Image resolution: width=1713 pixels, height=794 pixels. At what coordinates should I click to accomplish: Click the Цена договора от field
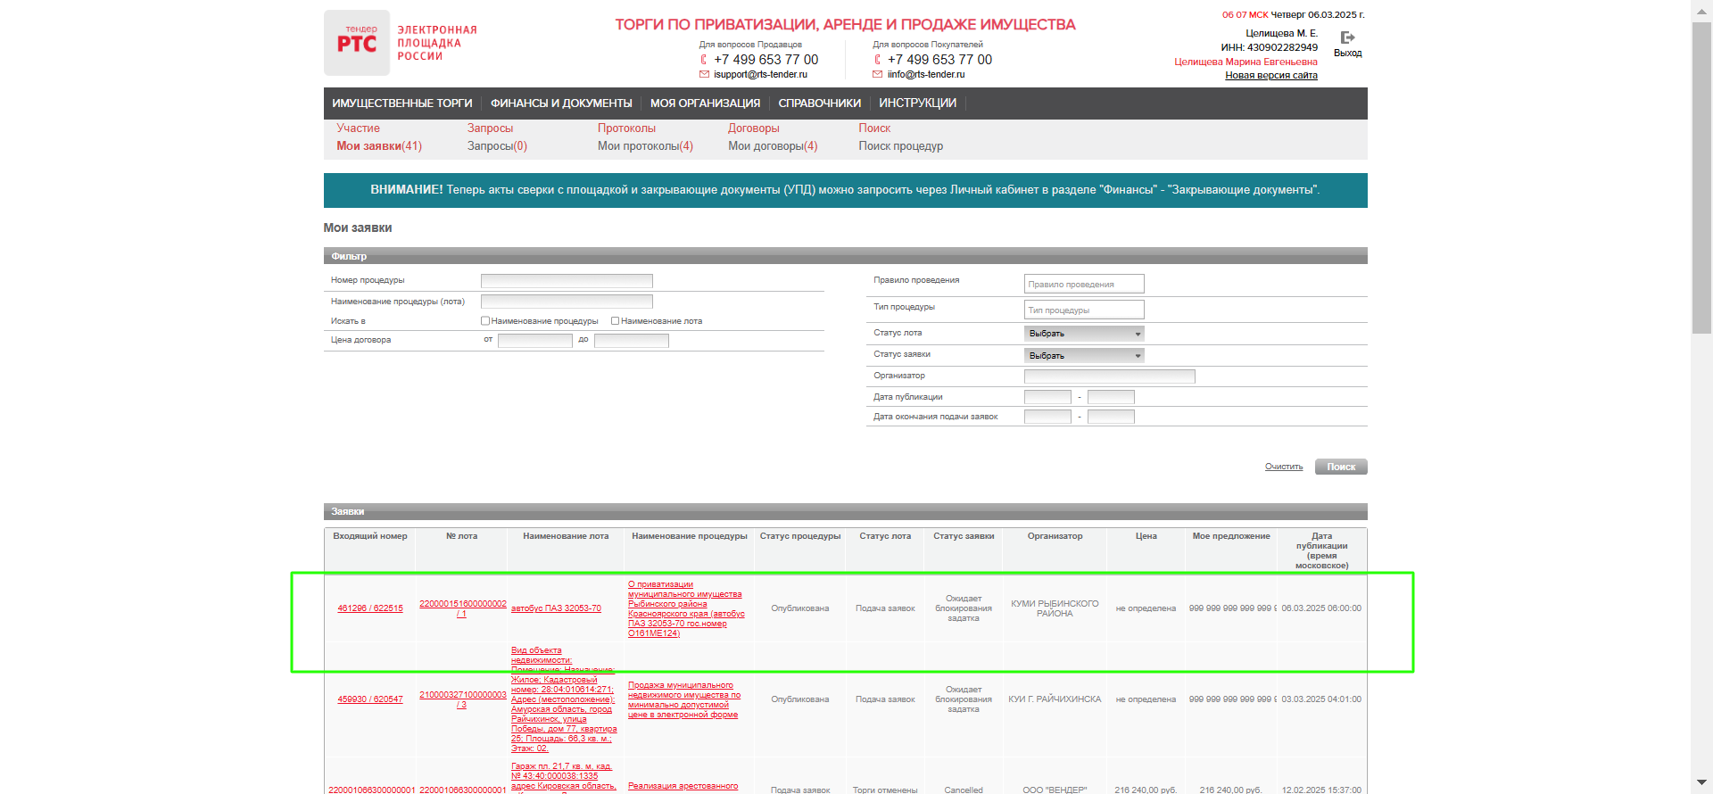[x=535, y=340]
